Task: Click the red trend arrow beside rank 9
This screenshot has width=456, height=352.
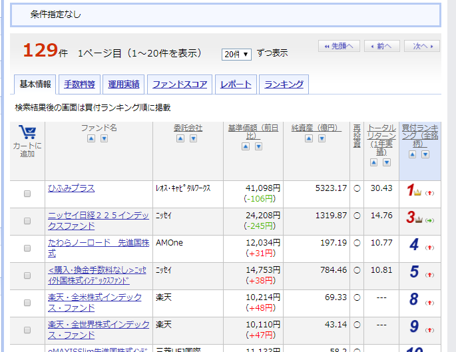Action: click(429, 330)
